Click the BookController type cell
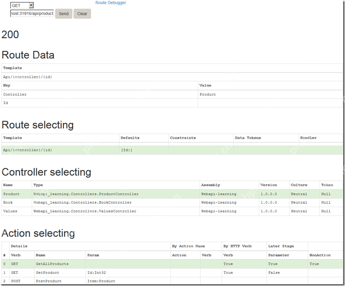Screen dimensions: 345x286 click(82, 203)
